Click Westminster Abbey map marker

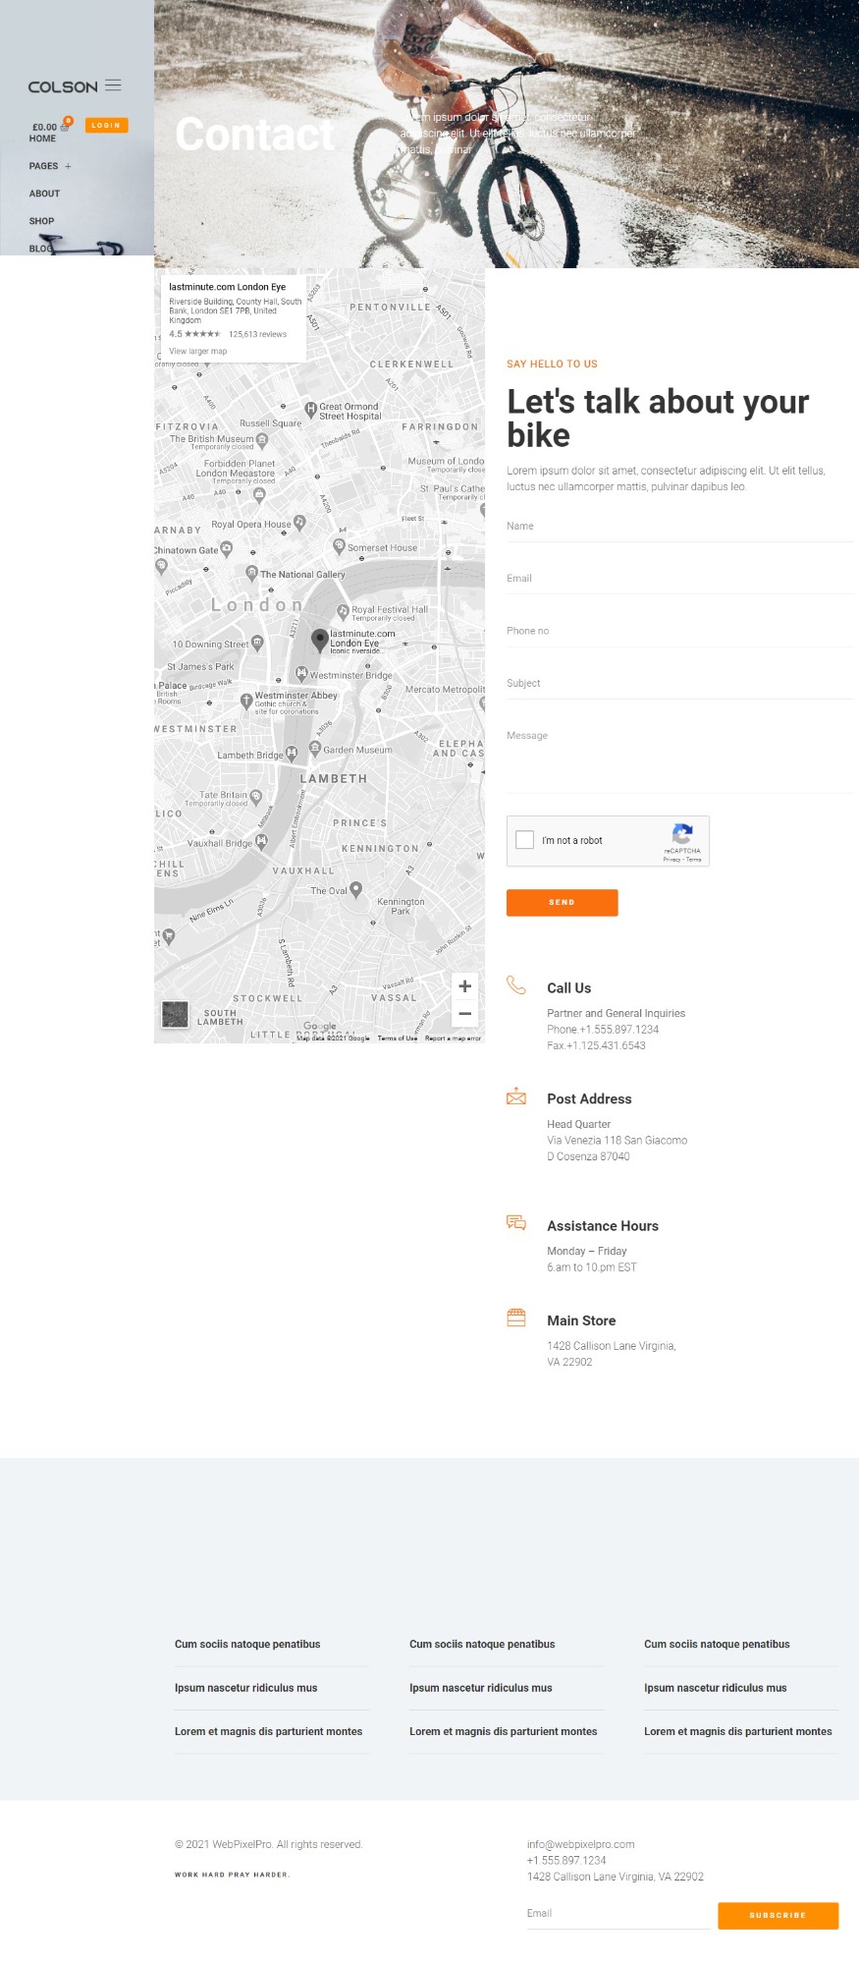pos(246,701)
